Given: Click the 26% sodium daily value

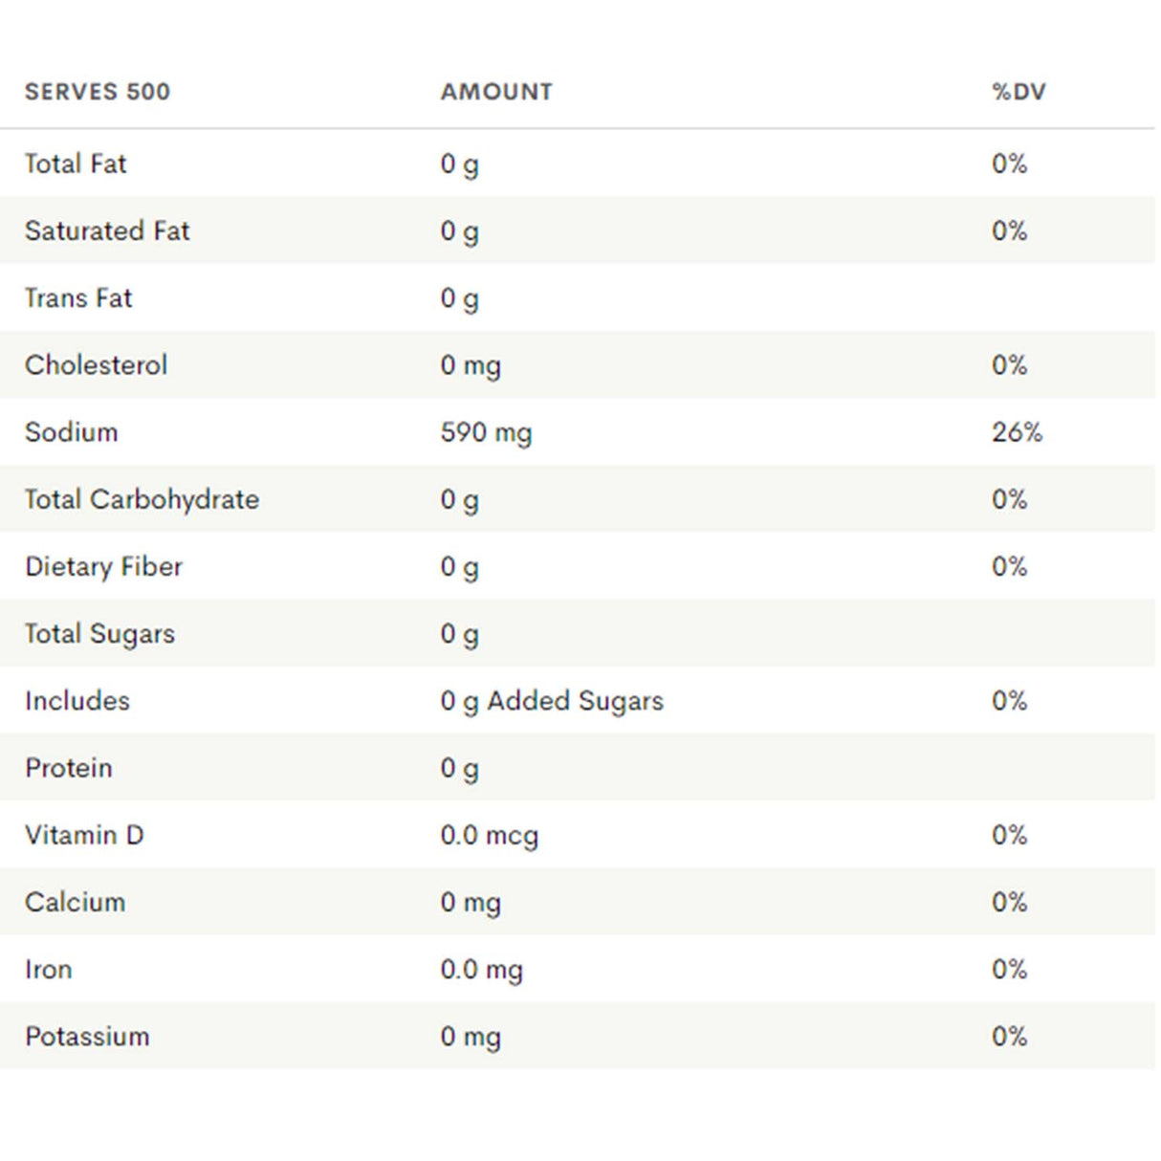Looking at the screenshot, I should [x=1017, y=432].
